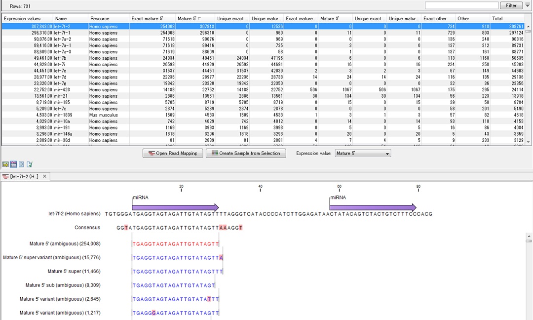Select the let-7i row
The image size is (533, 320).
pyautogui.click(x=263, y=64)
